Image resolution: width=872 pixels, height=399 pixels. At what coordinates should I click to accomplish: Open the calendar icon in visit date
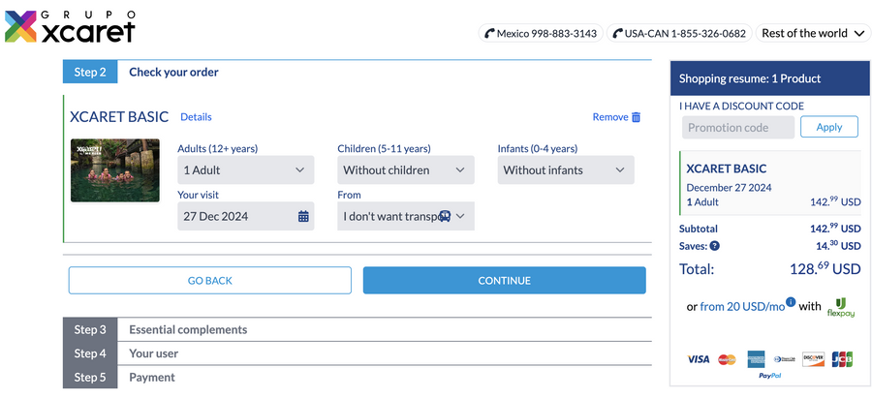[303, 217]
